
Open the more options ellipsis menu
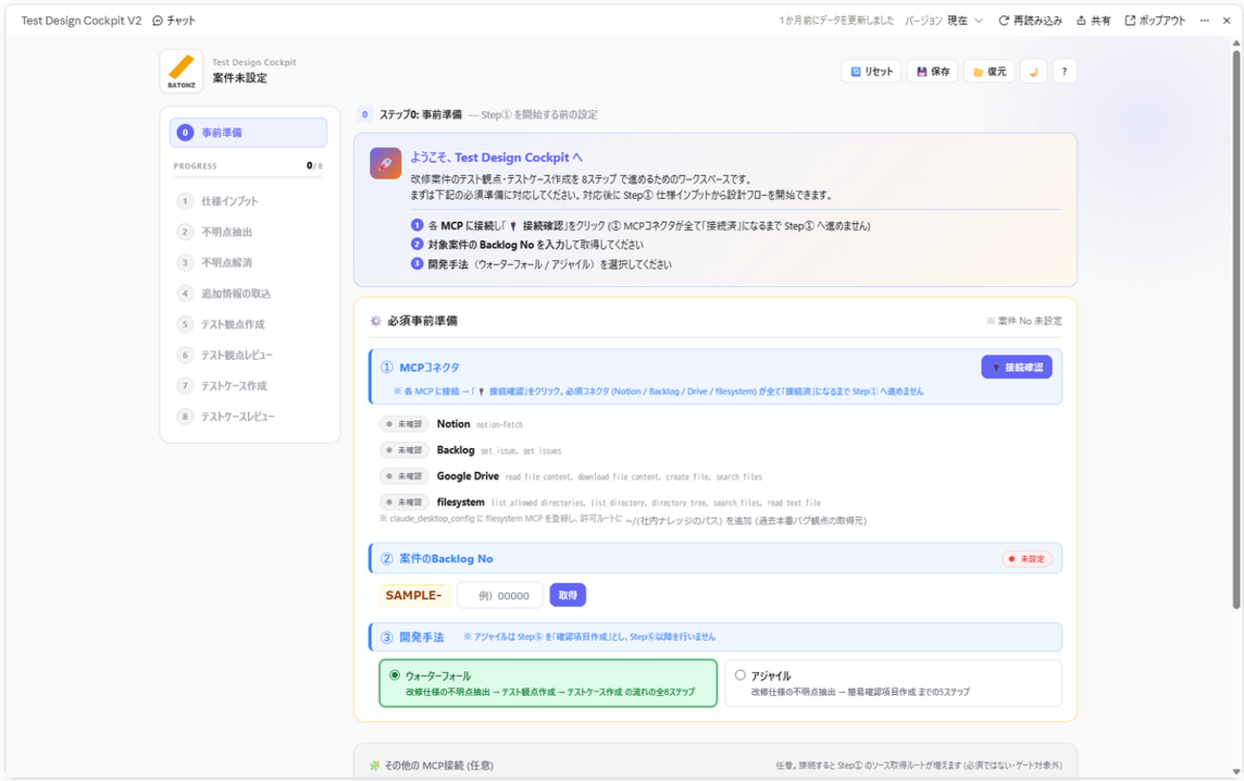1204,20
